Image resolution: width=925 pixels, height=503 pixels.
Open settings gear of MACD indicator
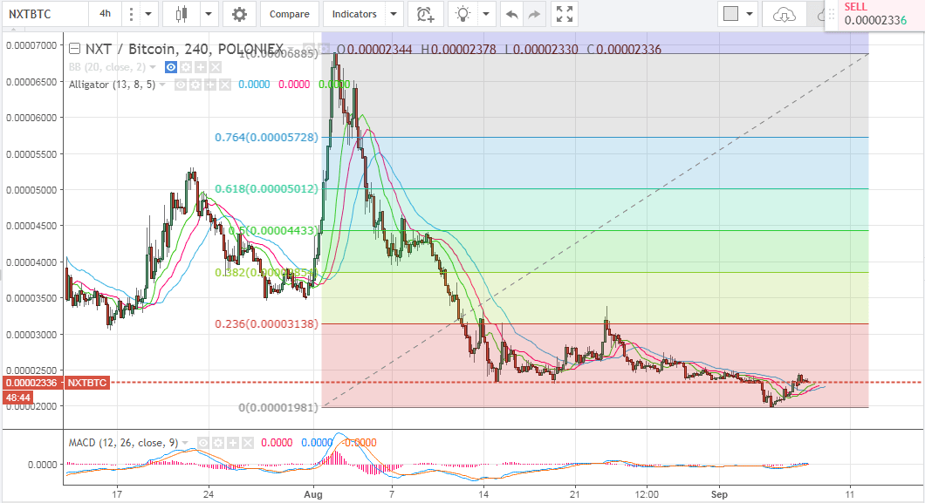(x=217, y=443)
